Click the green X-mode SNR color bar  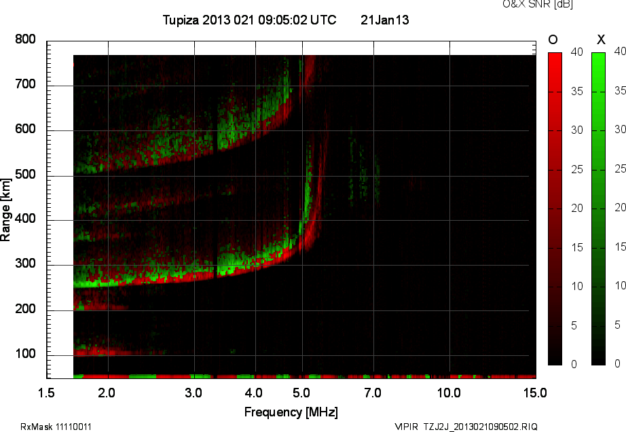[598, 209]
